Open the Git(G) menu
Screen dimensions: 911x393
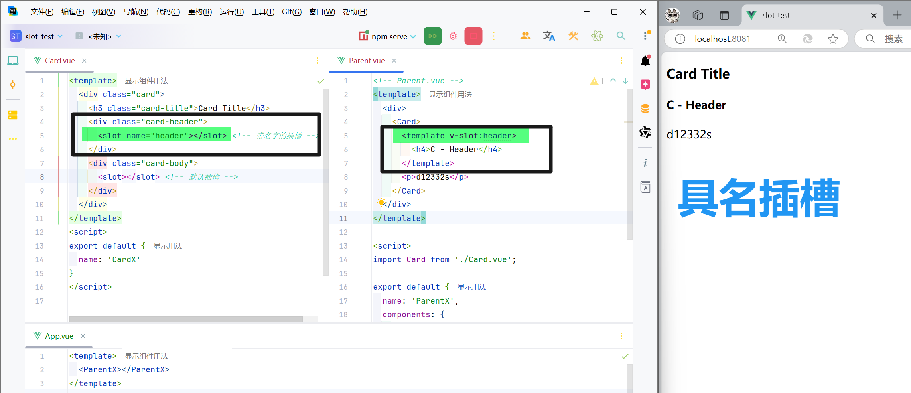coord(292,12)
